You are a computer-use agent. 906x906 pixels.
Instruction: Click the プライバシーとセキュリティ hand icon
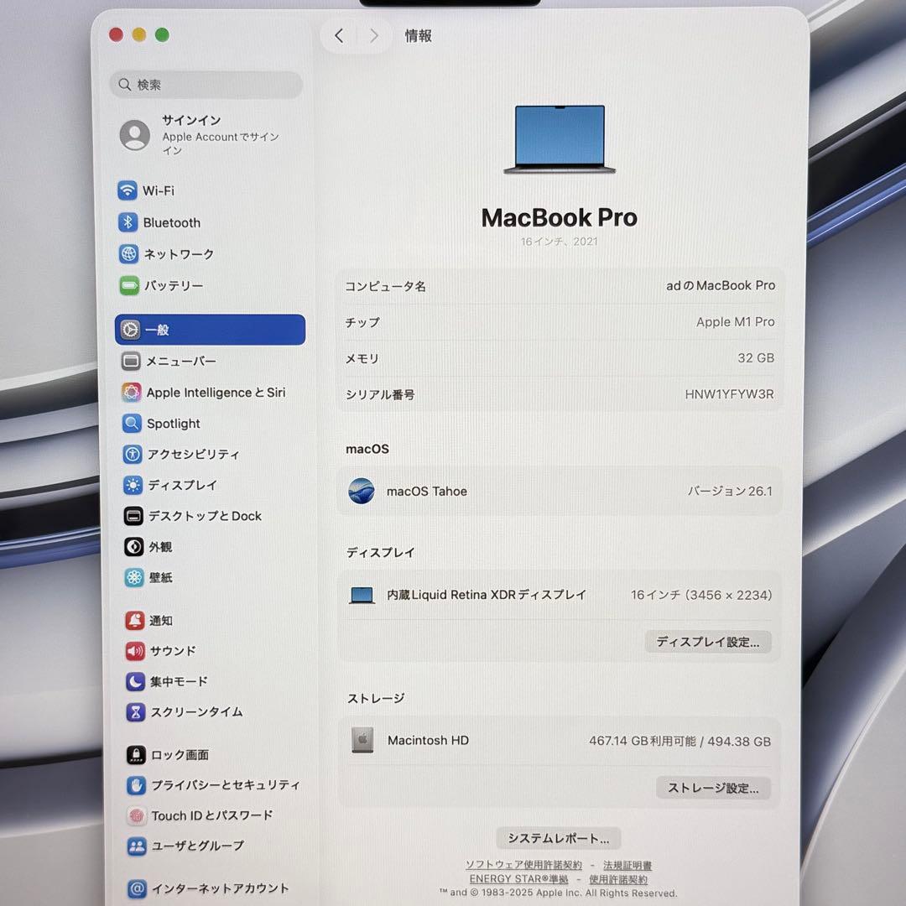137,785
